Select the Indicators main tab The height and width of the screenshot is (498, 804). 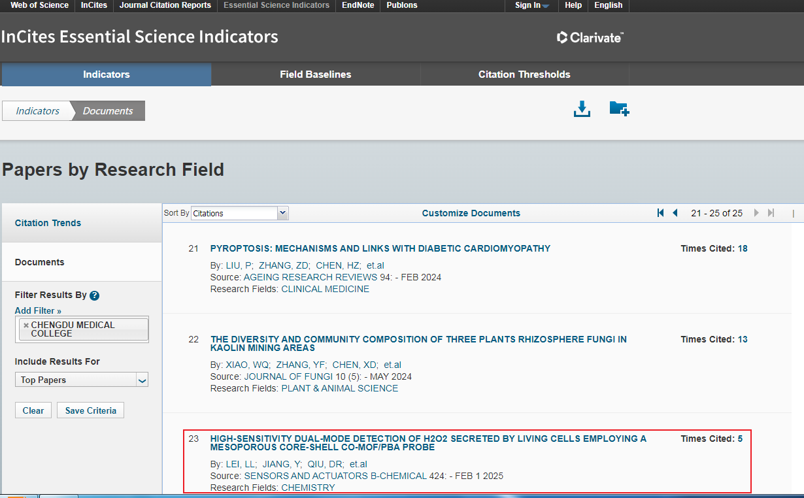107,75
